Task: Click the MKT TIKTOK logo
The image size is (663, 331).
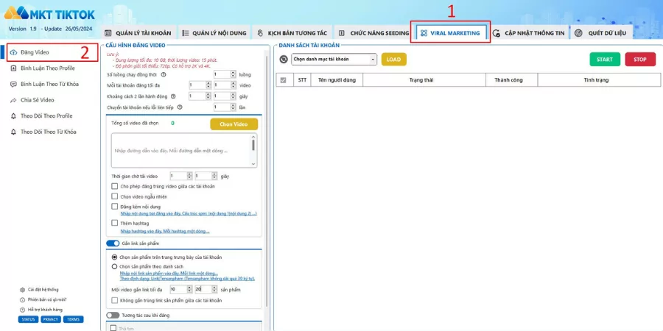Action: pos(49,13)
